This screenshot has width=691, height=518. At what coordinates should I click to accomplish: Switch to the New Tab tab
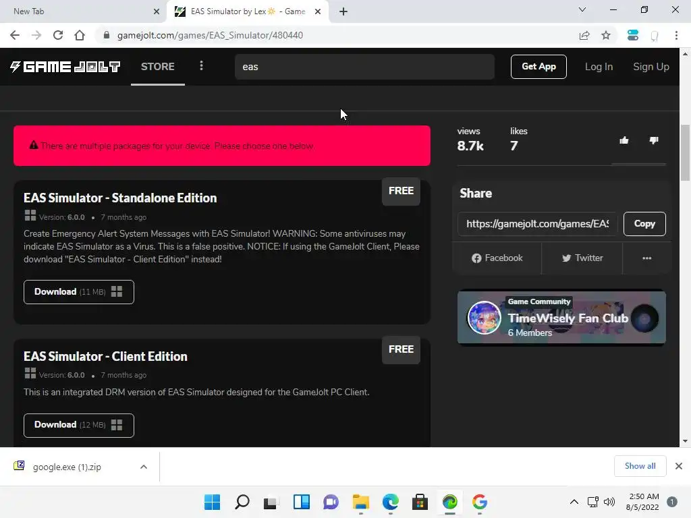pos(83,11)
